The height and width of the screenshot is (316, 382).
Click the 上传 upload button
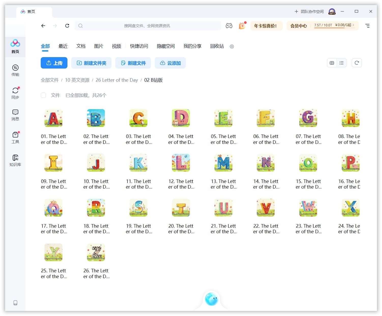tap(54, 63)
